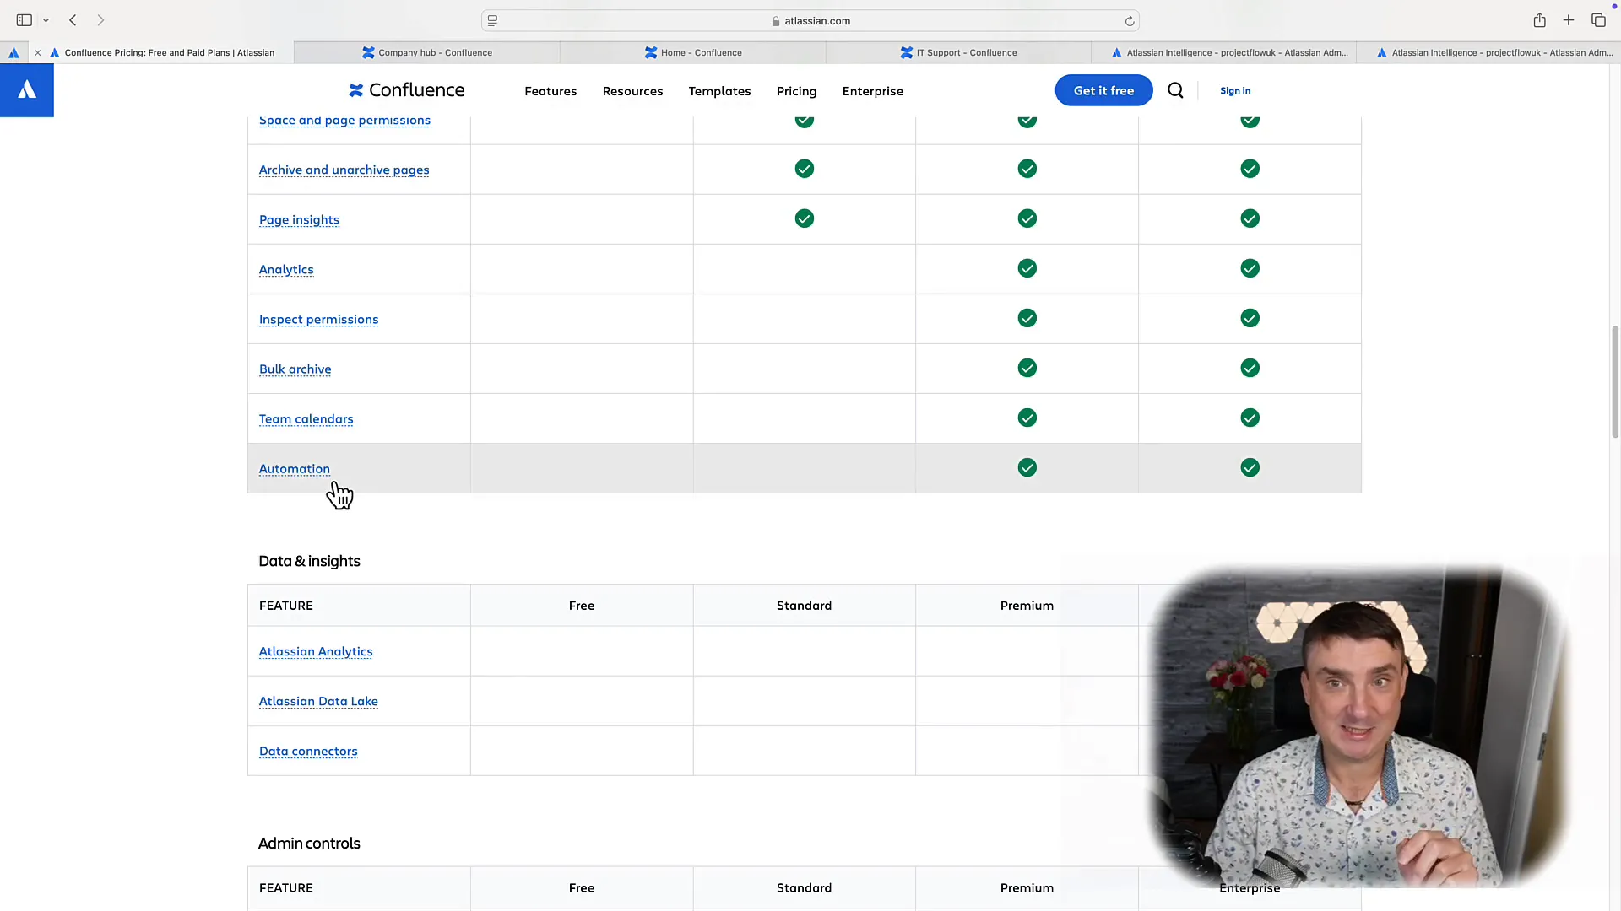This screenshot has height=911, width=1621.
Task: Open the last Atlassian Intelligence tab
Action: [1488, 52]
